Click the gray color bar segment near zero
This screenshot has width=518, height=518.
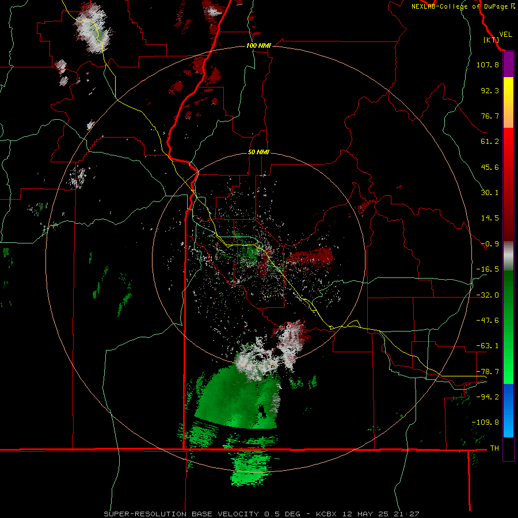[x=508, y=256]
